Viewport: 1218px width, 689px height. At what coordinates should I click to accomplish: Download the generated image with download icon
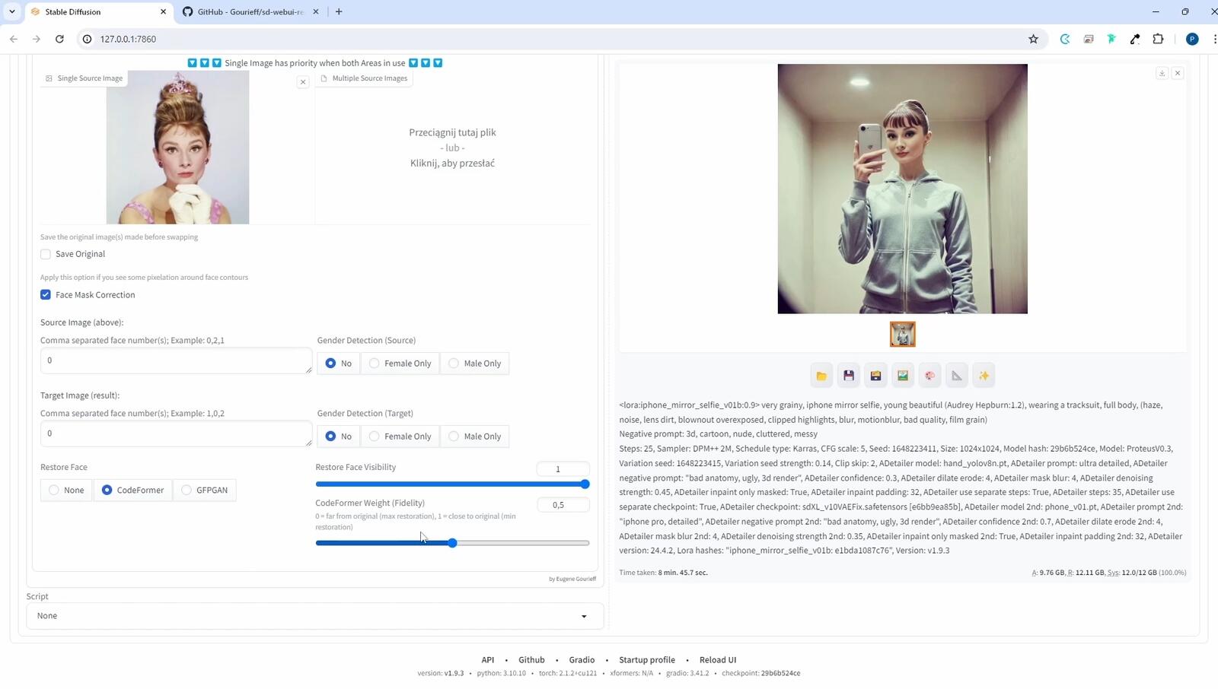1162,73
